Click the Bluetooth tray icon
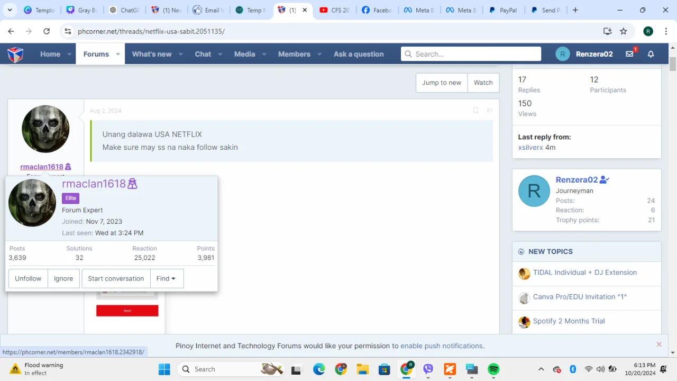Screen dimensions: 677x381 coord(573,369)
